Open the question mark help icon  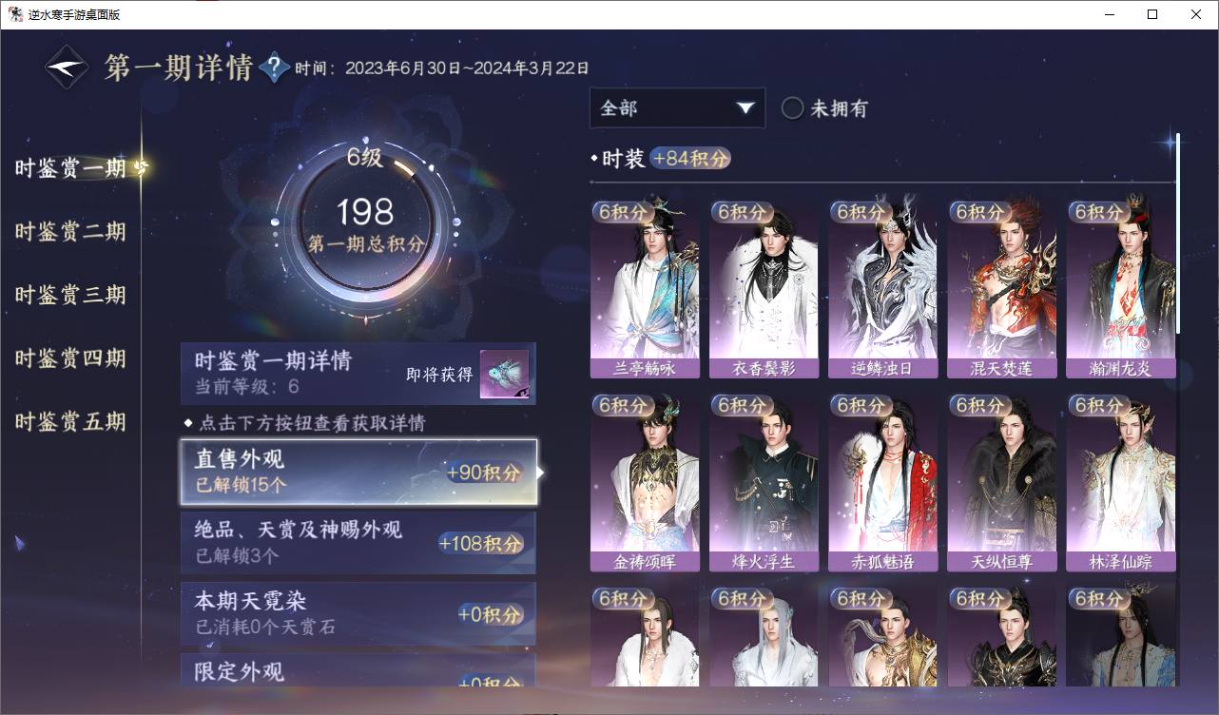point(274,68)
